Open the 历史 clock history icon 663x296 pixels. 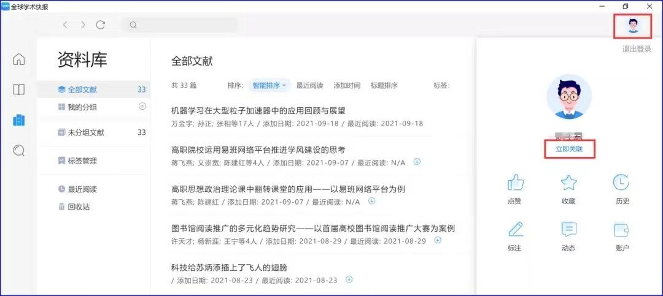(621, 183)
